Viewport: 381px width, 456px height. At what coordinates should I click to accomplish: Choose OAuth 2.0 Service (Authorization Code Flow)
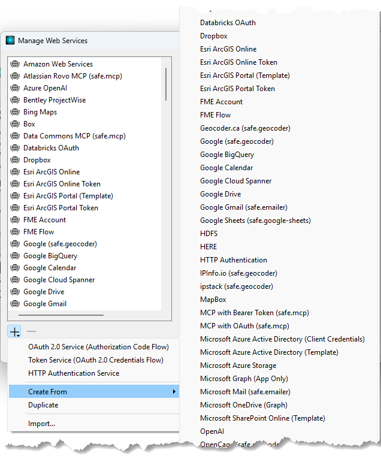[x=98, y=347]
